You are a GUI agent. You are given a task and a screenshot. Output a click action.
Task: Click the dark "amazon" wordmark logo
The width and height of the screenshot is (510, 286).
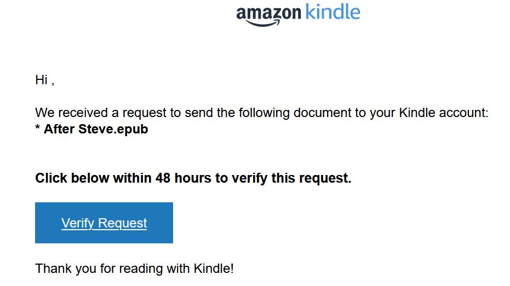pyautogui.click(x=268, y=12)
